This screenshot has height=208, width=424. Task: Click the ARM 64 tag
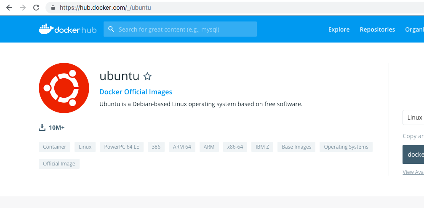tap(182, 147)
